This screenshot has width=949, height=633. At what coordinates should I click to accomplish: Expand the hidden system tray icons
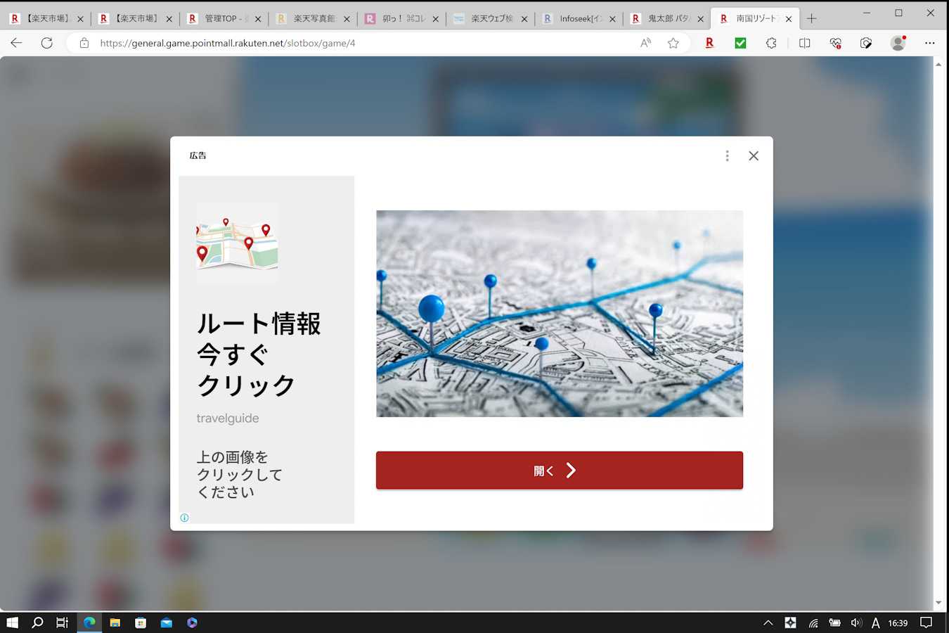tap(768, 622)
